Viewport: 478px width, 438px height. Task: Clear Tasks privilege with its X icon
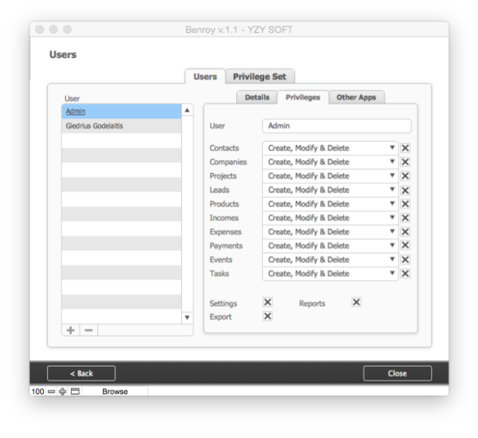click(405, 274)
